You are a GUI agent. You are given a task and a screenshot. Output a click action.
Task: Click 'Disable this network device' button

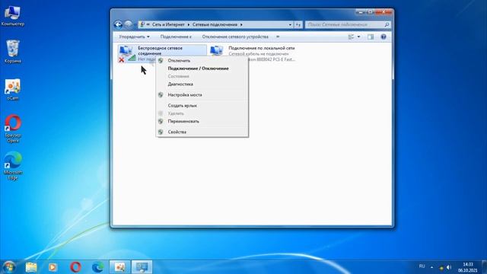(235, 37)
